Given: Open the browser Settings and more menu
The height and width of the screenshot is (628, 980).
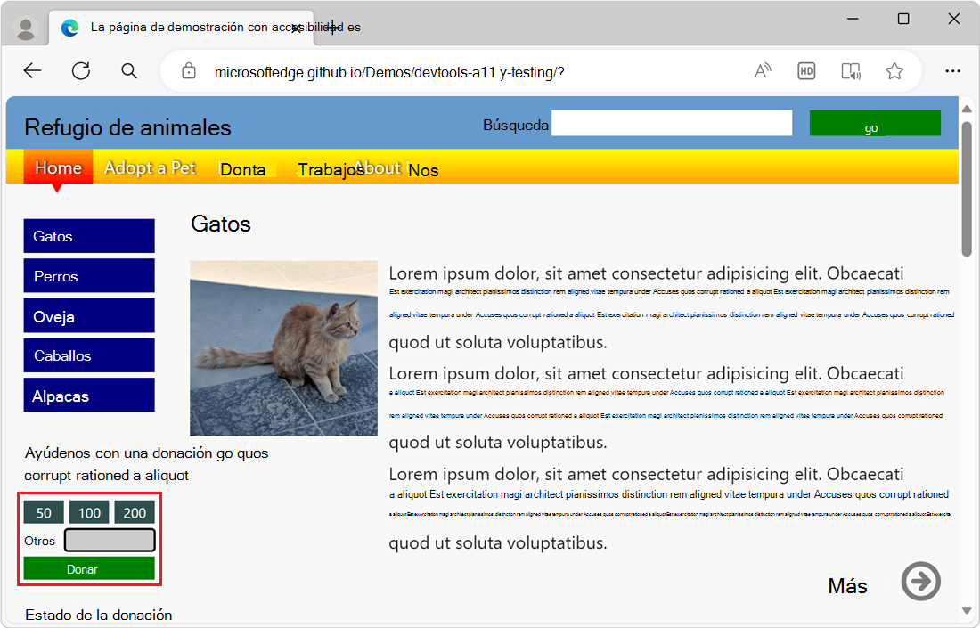Looking at the screenshot, I should pyautogui.click(x=952, y=71).
